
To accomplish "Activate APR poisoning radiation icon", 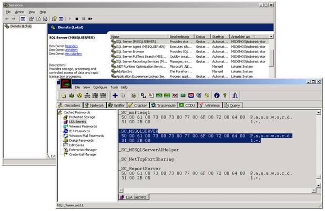I will point(79,96).
